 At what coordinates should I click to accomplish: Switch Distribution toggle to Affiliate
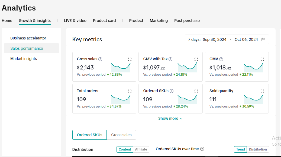pos(141,149)
